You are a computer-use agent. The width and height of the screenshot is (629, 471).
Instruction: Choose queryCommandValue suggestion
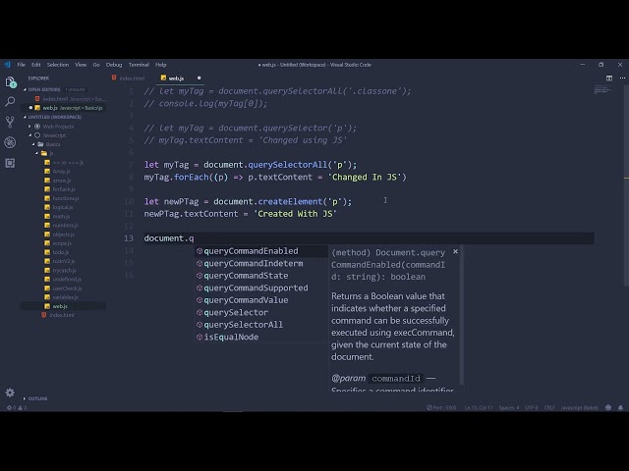click(x=261, y=300)
